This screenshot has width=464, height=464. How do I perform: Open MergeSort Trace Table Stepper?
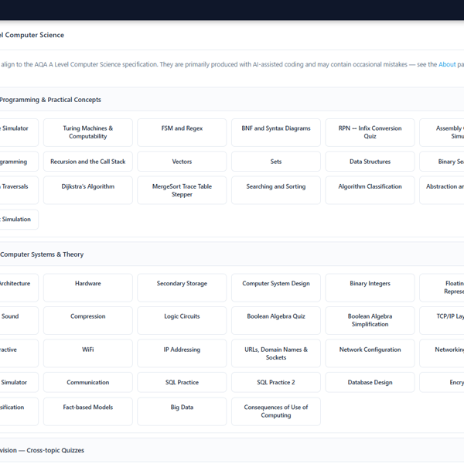pyautogui.click(x=182, y=190)
